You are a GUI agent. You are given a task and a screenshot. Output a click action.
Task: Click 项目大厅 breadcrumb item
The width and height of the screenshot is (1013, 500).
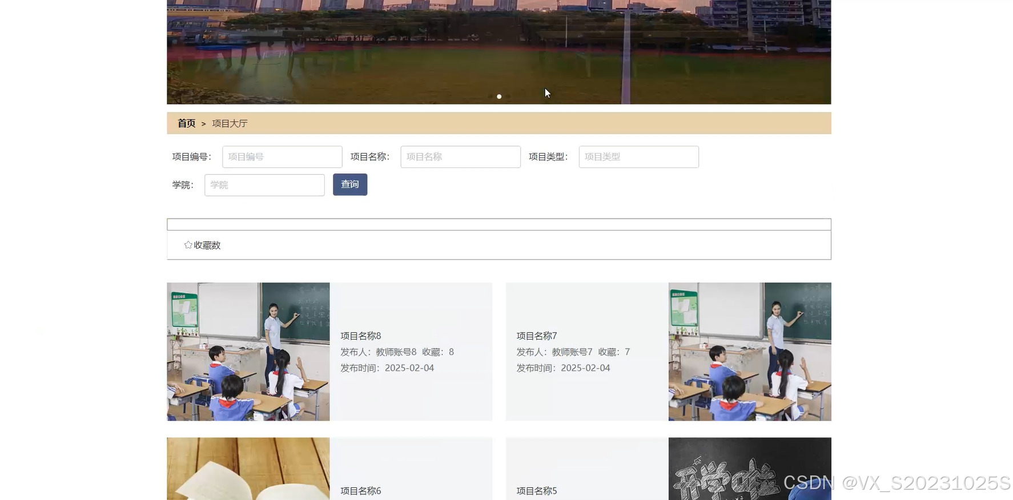[x=230, y=123]
